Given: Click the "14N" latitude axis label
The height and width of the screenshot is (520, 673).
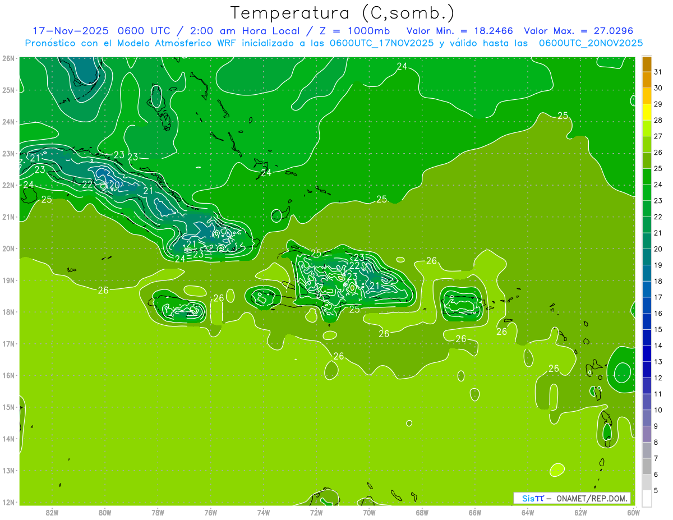Looking at the screenshot, I should pyautogui.click(x=8, y=439).
